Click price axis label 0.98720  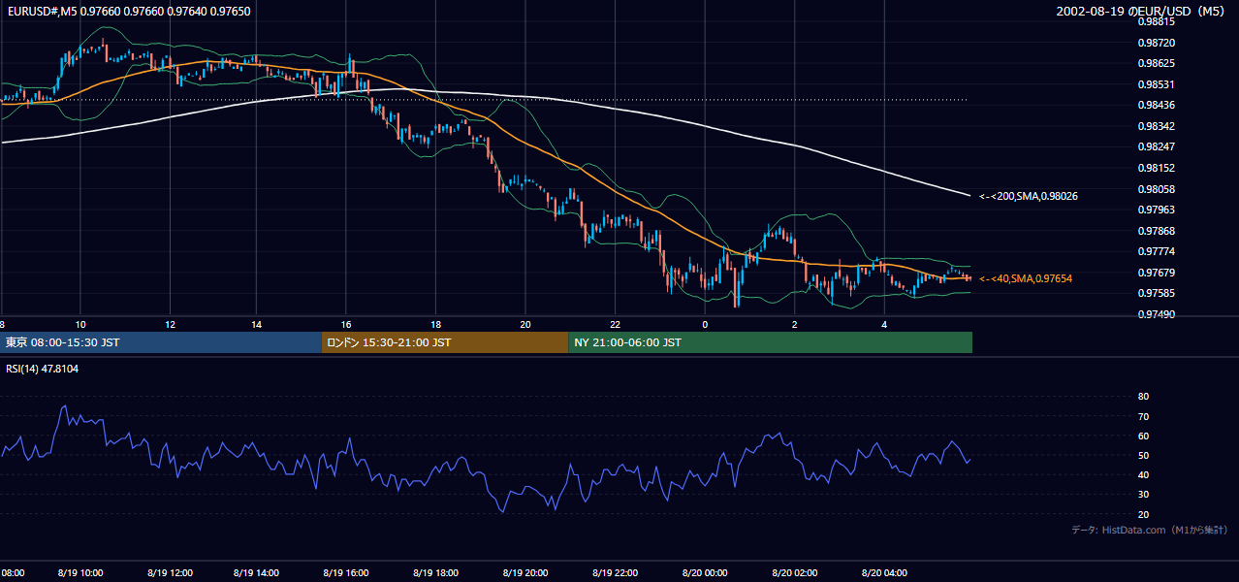point(1156,43)
